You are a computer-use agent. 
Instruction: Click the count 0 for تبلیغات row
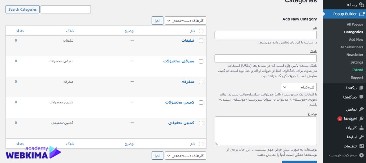tap(16, 40)
